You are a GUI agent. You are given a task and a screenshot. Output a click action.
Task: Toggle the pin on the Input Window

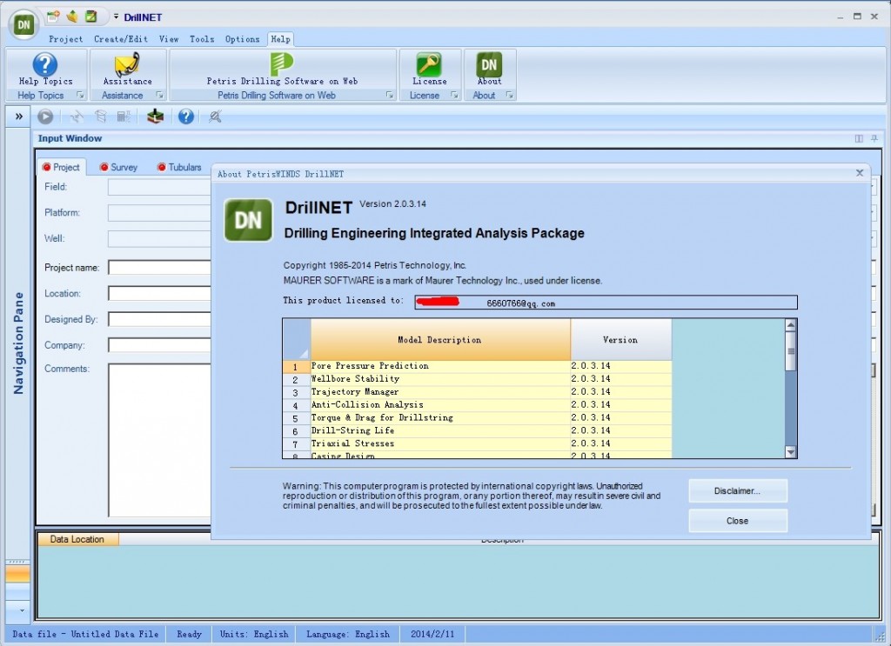[874, 138]
